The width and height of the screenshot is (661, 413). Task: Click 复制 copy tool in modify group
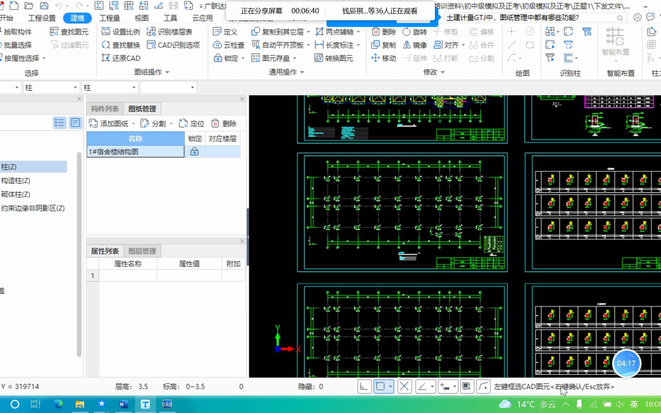pyautogui.click(x=384, y=45)
